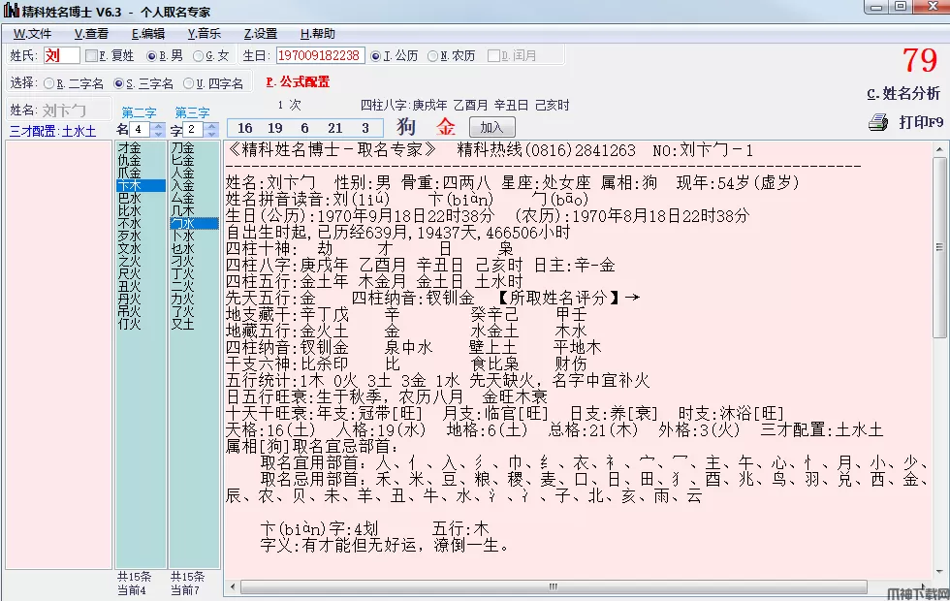
Task: Open 姓名分析 name analysis
Action: click(902, 94)
